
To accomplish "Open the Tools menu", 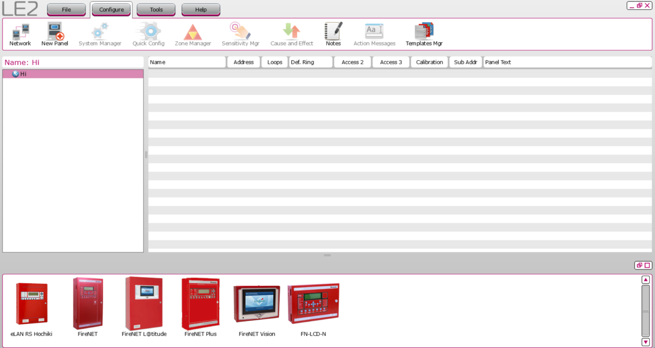I will [156, 9].
